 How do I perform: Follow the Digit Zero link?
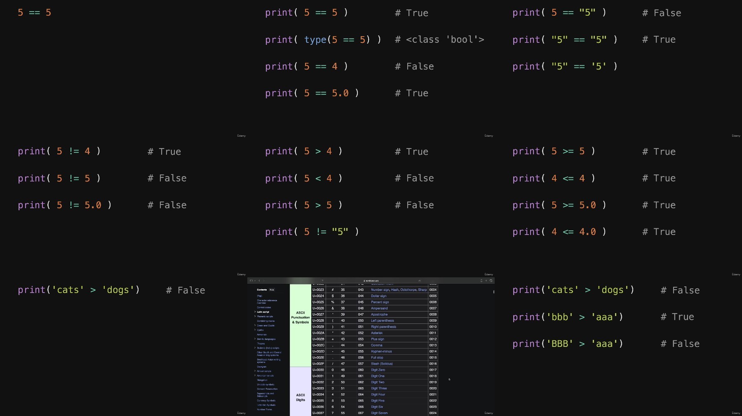point(378,370)
